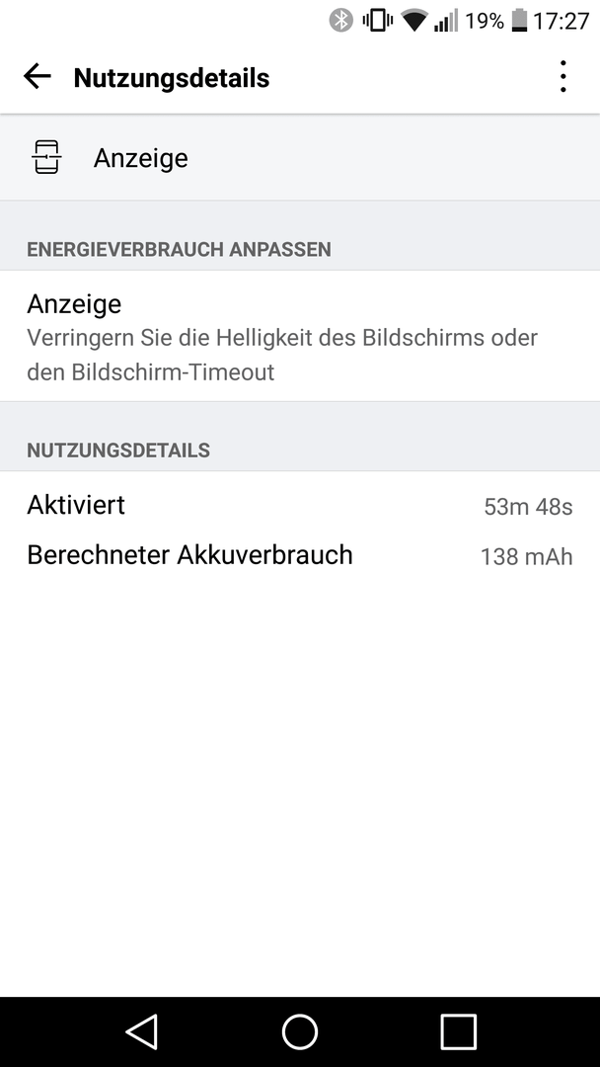
Task: Tap the mobile signal strength icon
Action: tap(446, 21)
